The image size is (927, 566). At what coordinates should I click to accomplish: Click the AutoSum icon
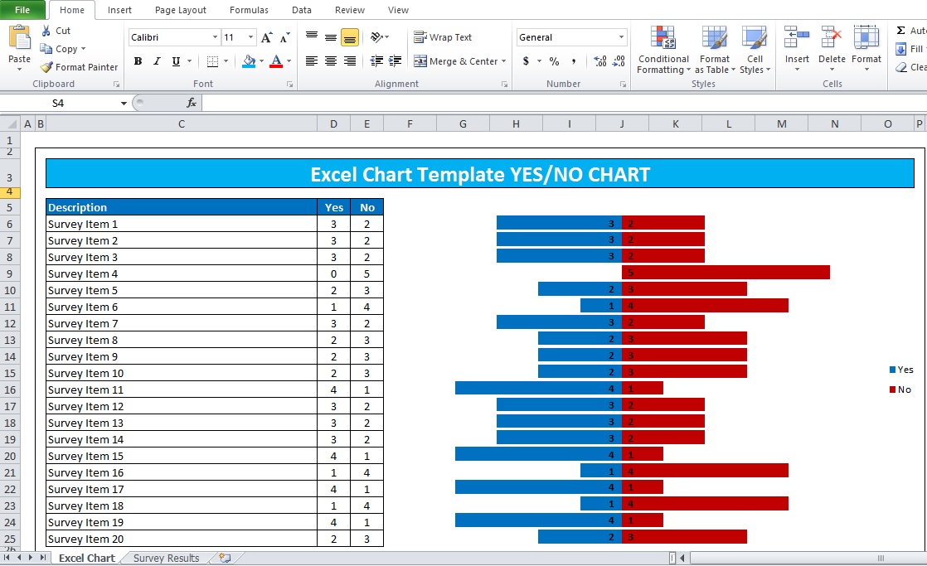[x=901, y=30]
